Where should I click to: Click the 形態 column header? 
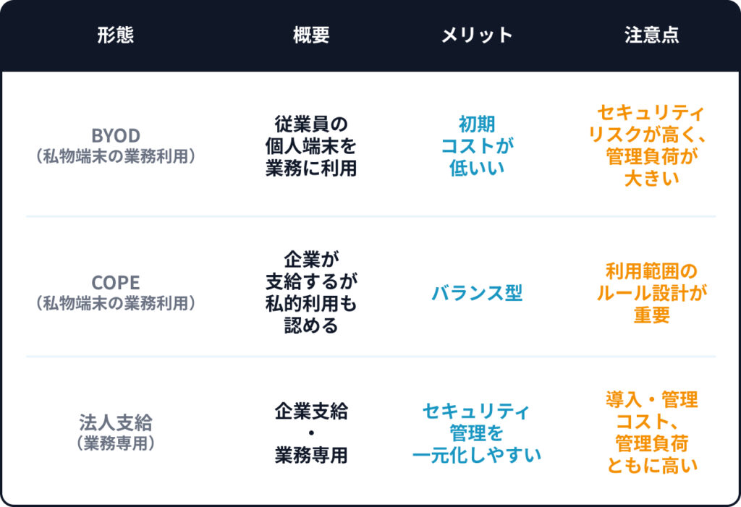point(115,35)
